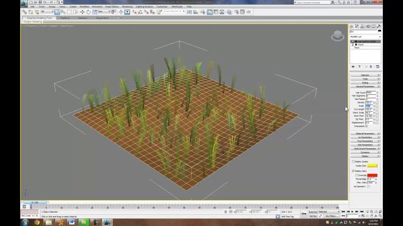Select the Move transform tool
The image size is (403, 226).
82,12
